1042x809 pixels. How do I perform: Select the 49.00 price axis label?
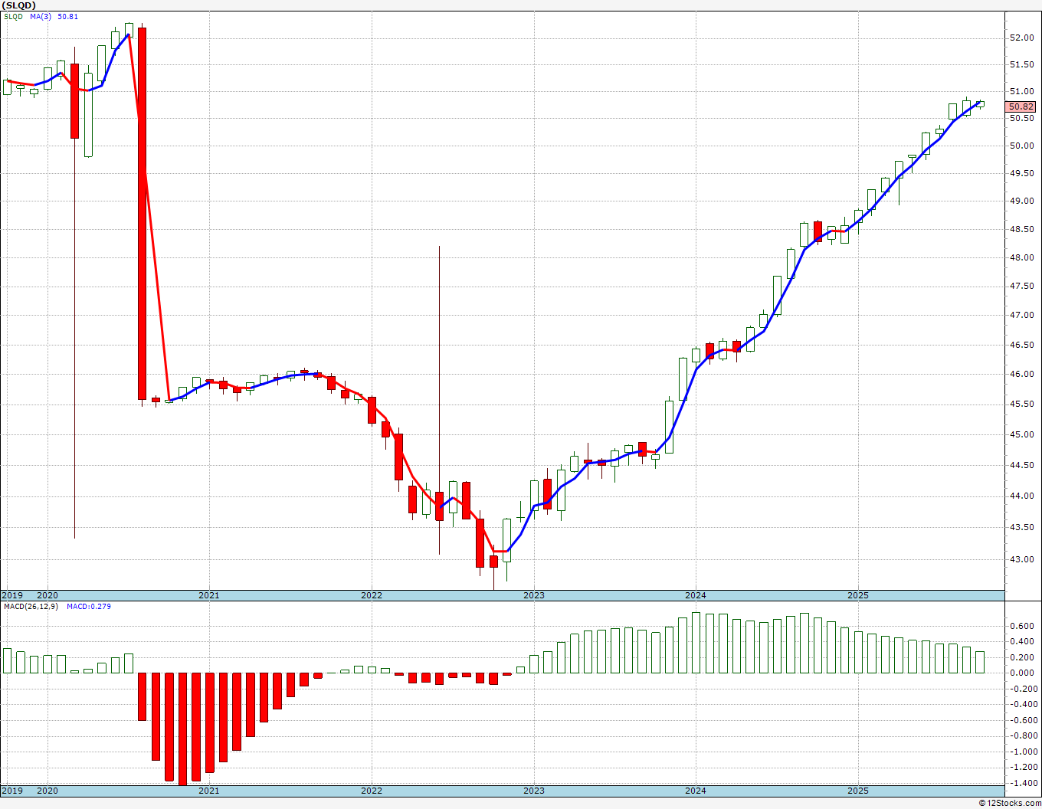coord(1021,201)
